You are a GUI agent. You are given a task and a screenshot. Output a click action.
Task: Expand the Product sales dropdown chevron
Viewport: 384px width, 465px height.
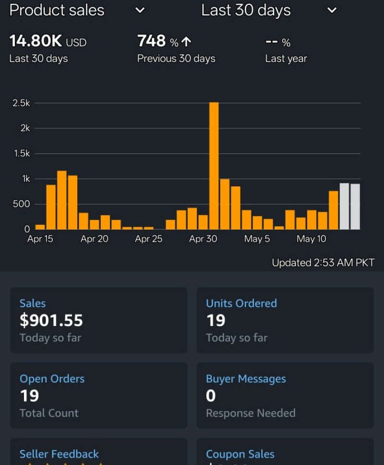[140, 10]
